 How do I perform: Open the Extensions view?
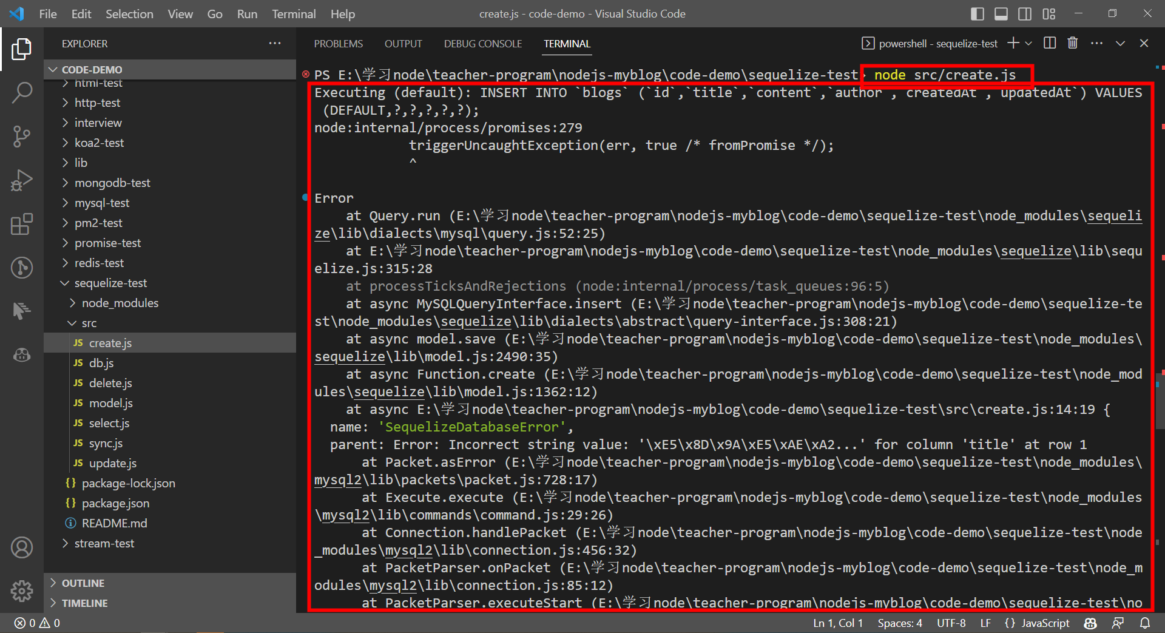click(x=22, y=224)
